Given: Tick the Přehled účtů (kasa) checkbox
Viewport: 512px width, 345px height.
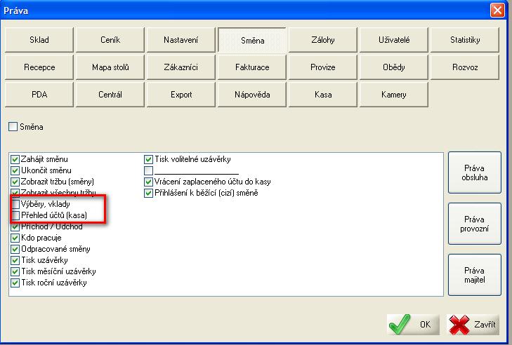Looking at the screenshot, I should [x=15, y=215].
